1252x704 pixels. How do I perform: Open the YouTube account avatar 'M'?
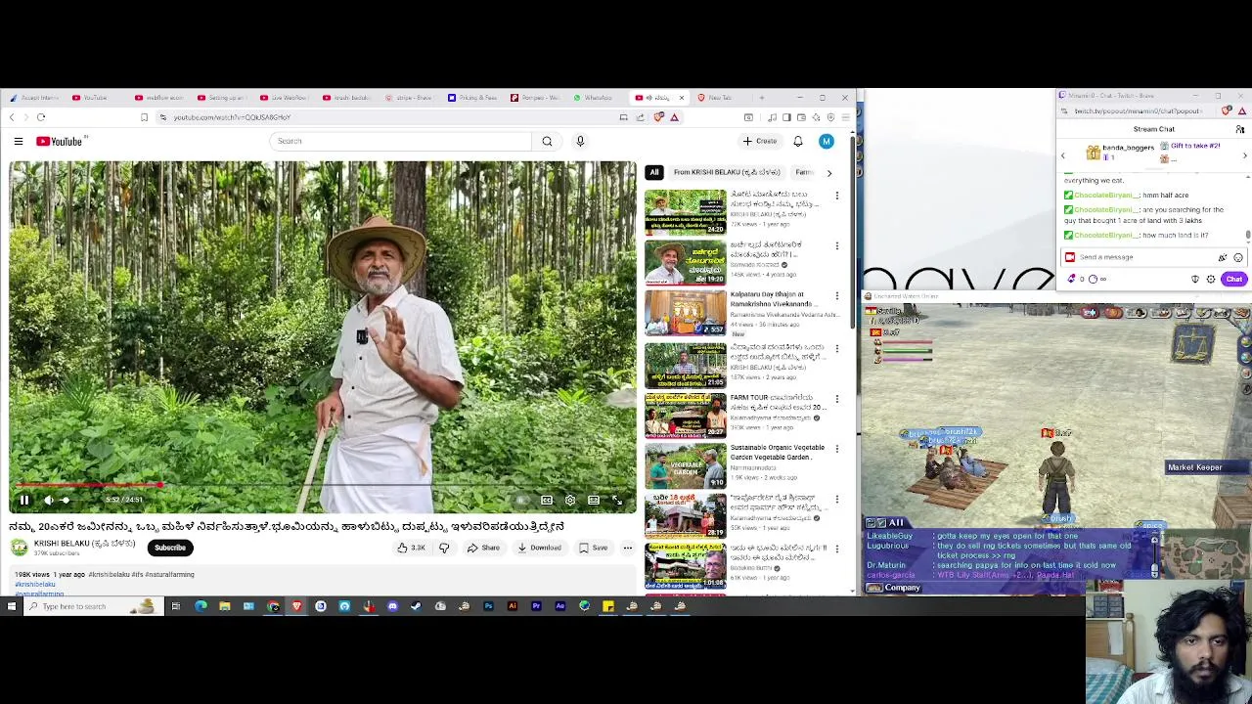[x=827, y=142]
